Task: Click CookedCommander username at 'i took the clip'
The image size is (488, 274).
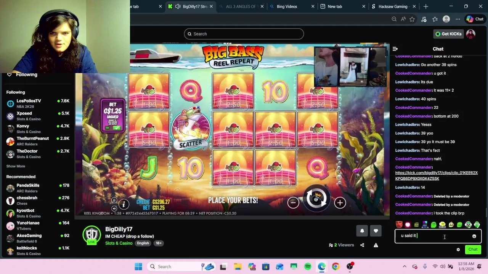Action: pos(414,213)
